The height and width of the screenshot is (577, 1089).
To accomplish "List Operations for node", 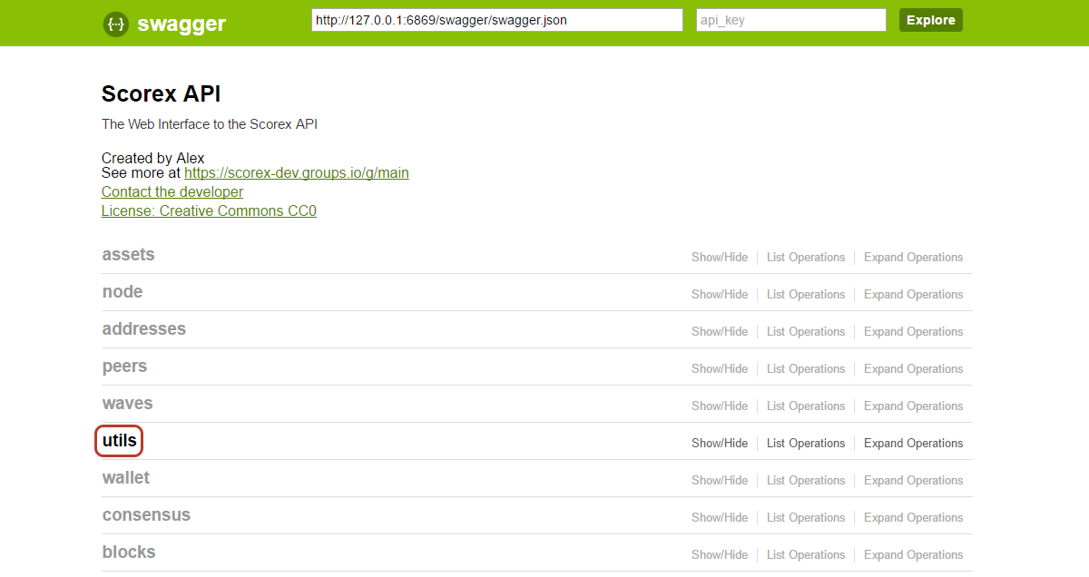I will click(x=806, y=294).
